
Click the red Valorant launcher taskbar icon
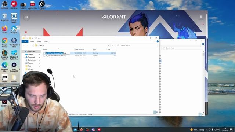99,129
